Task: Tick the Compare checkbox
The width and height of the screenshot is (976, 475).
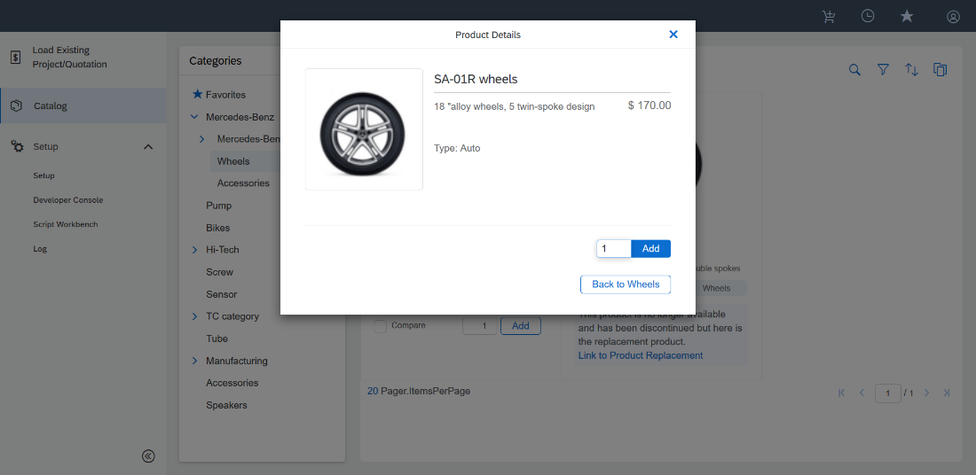Action: pyautogui.click(x=381, y=326)
